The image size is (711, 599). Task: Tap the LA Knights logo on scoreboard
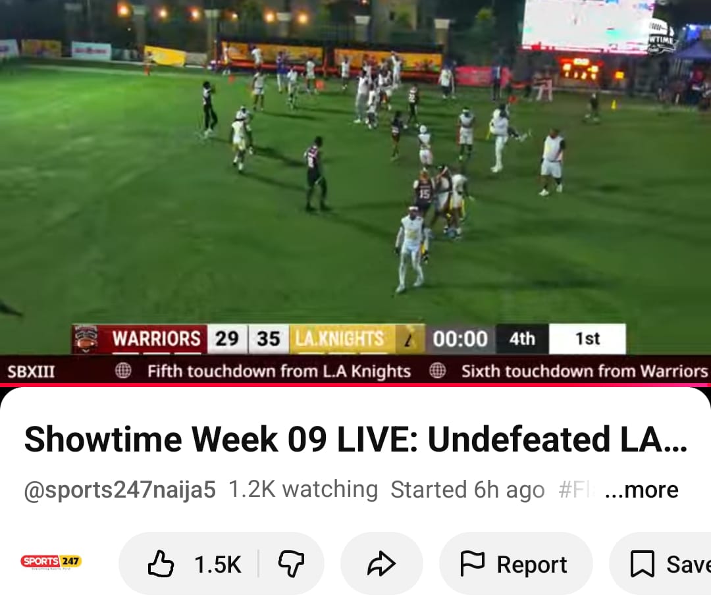[x=410, y=339]
